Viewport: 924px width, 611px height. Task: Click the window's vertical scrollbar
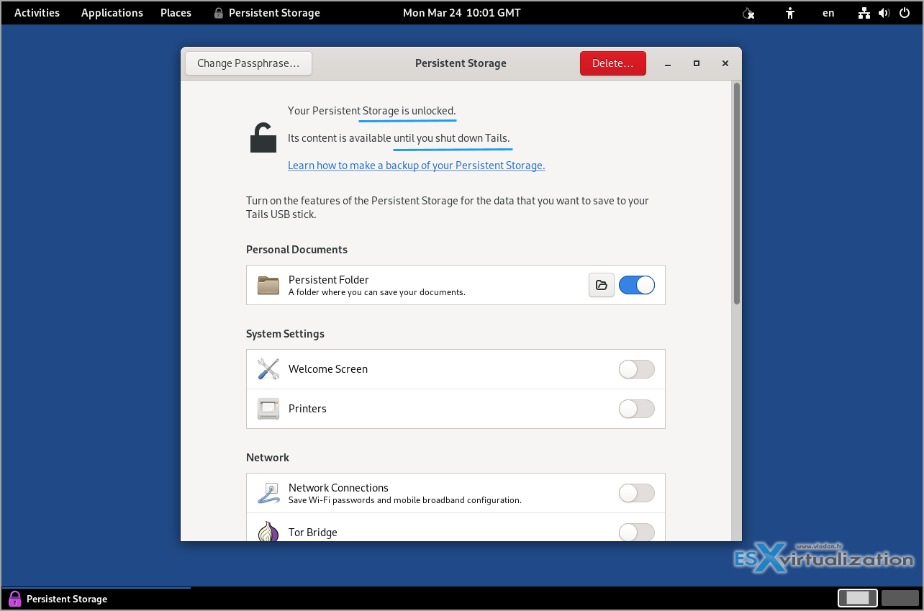pos(736,193)
